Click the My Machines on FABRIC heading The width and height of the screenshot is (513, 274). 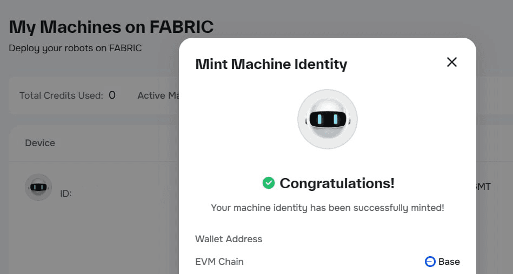click(x=111, y=26)
